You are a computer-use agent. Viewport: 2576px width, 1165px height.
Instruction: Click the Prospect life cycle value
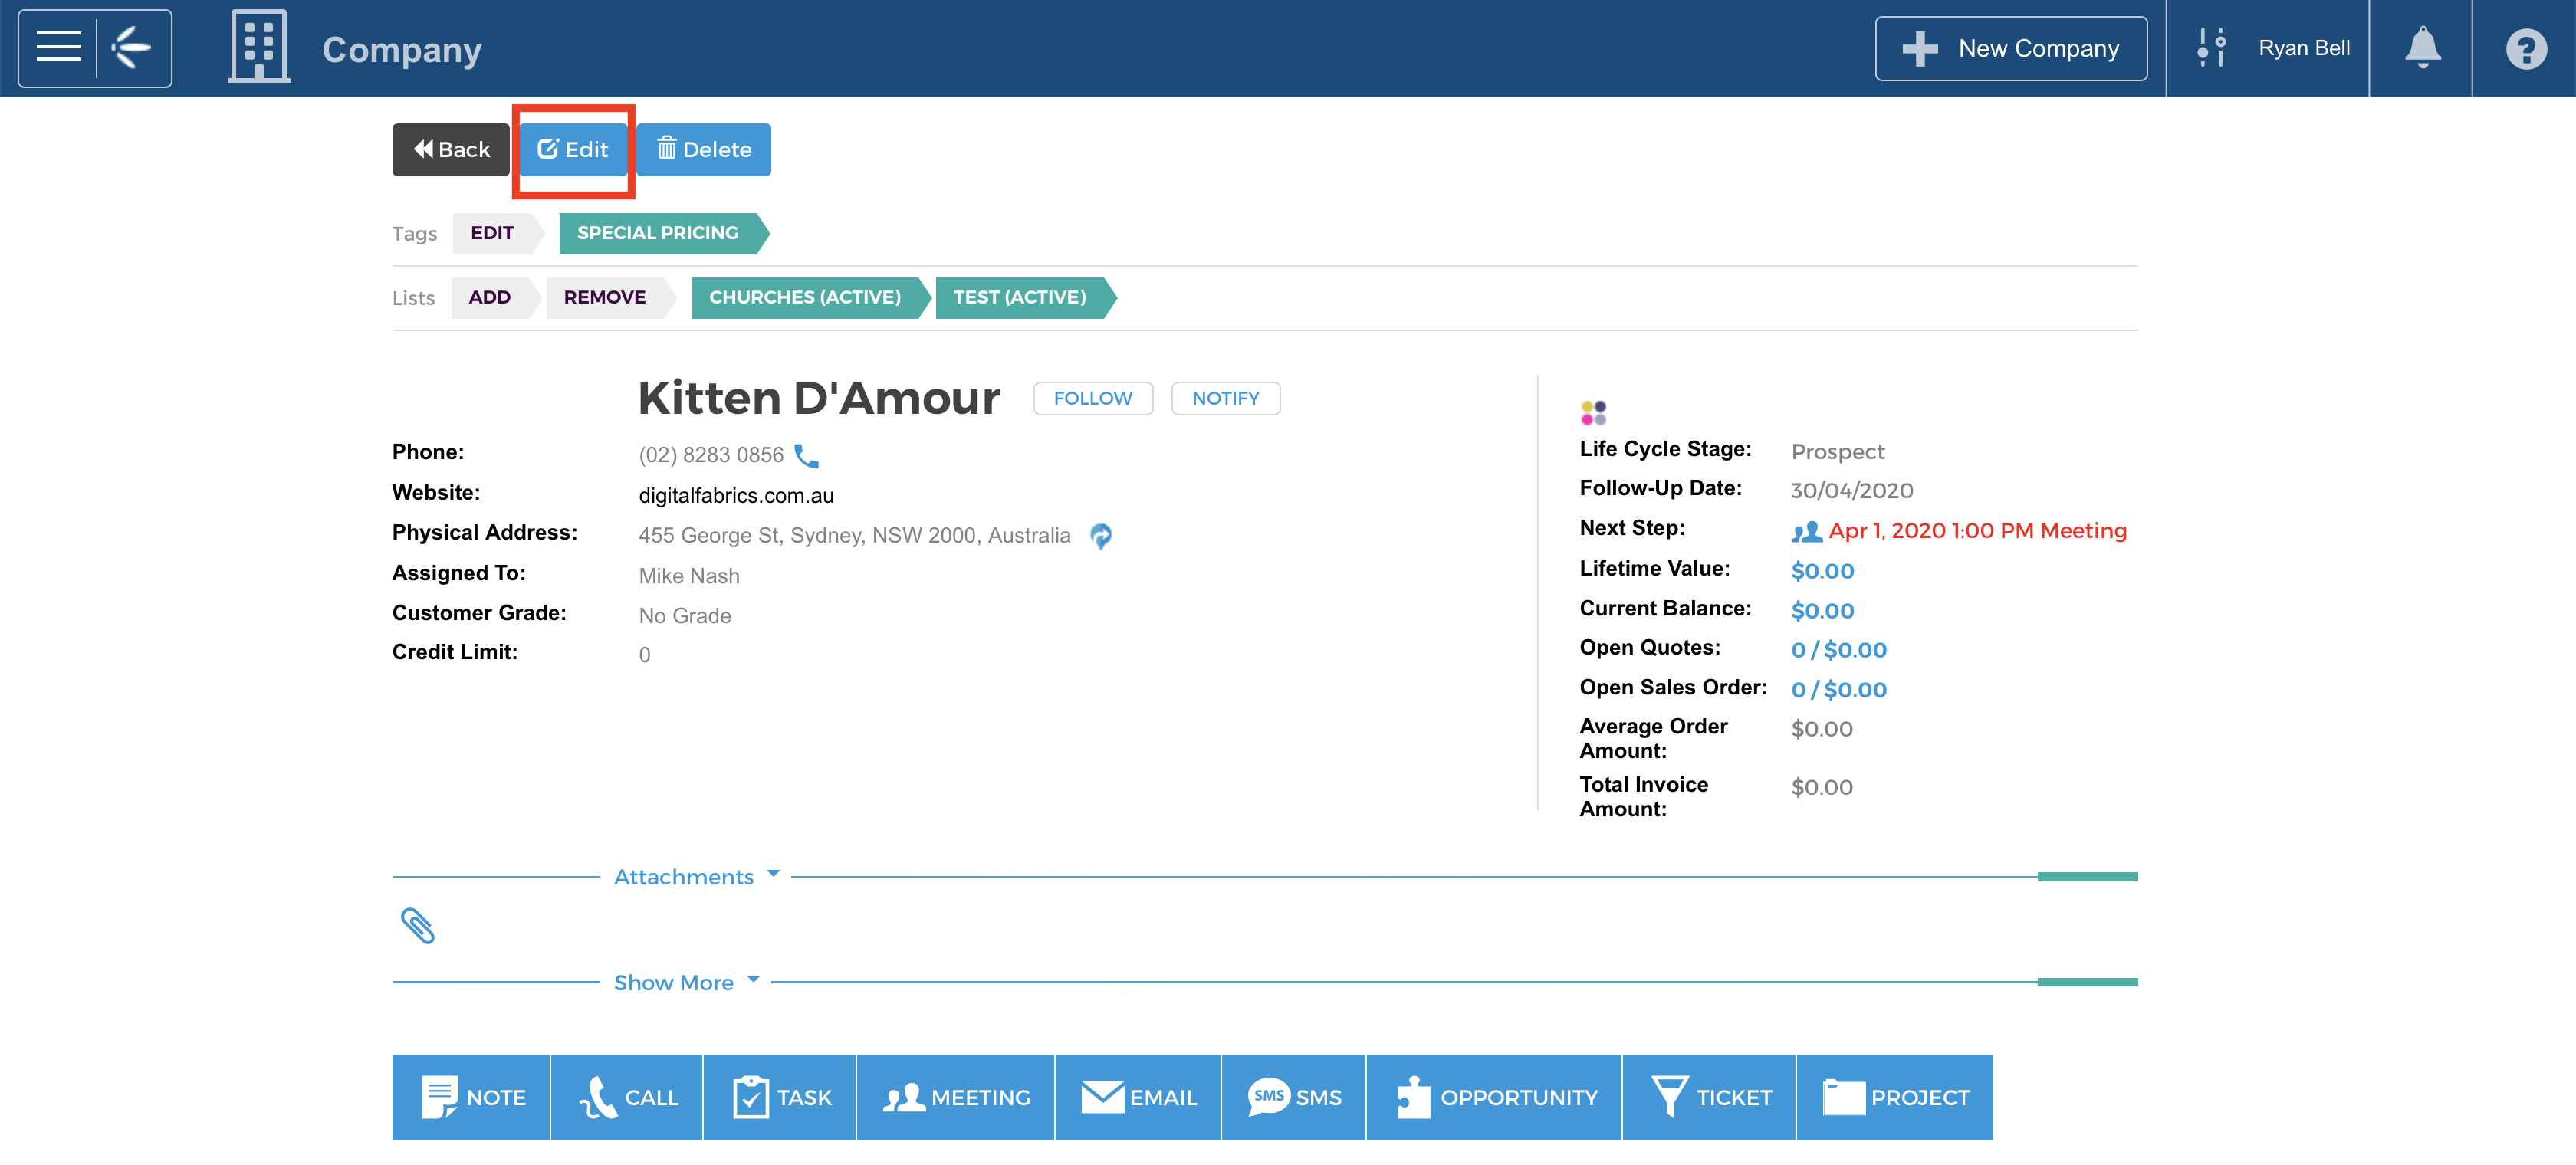(1837, 452)
